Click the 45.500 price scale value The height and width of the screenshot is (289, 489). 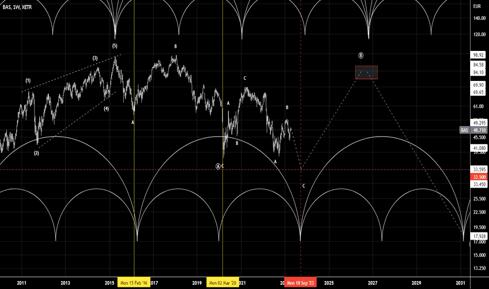pyautogui.click(x=480, y=138)
